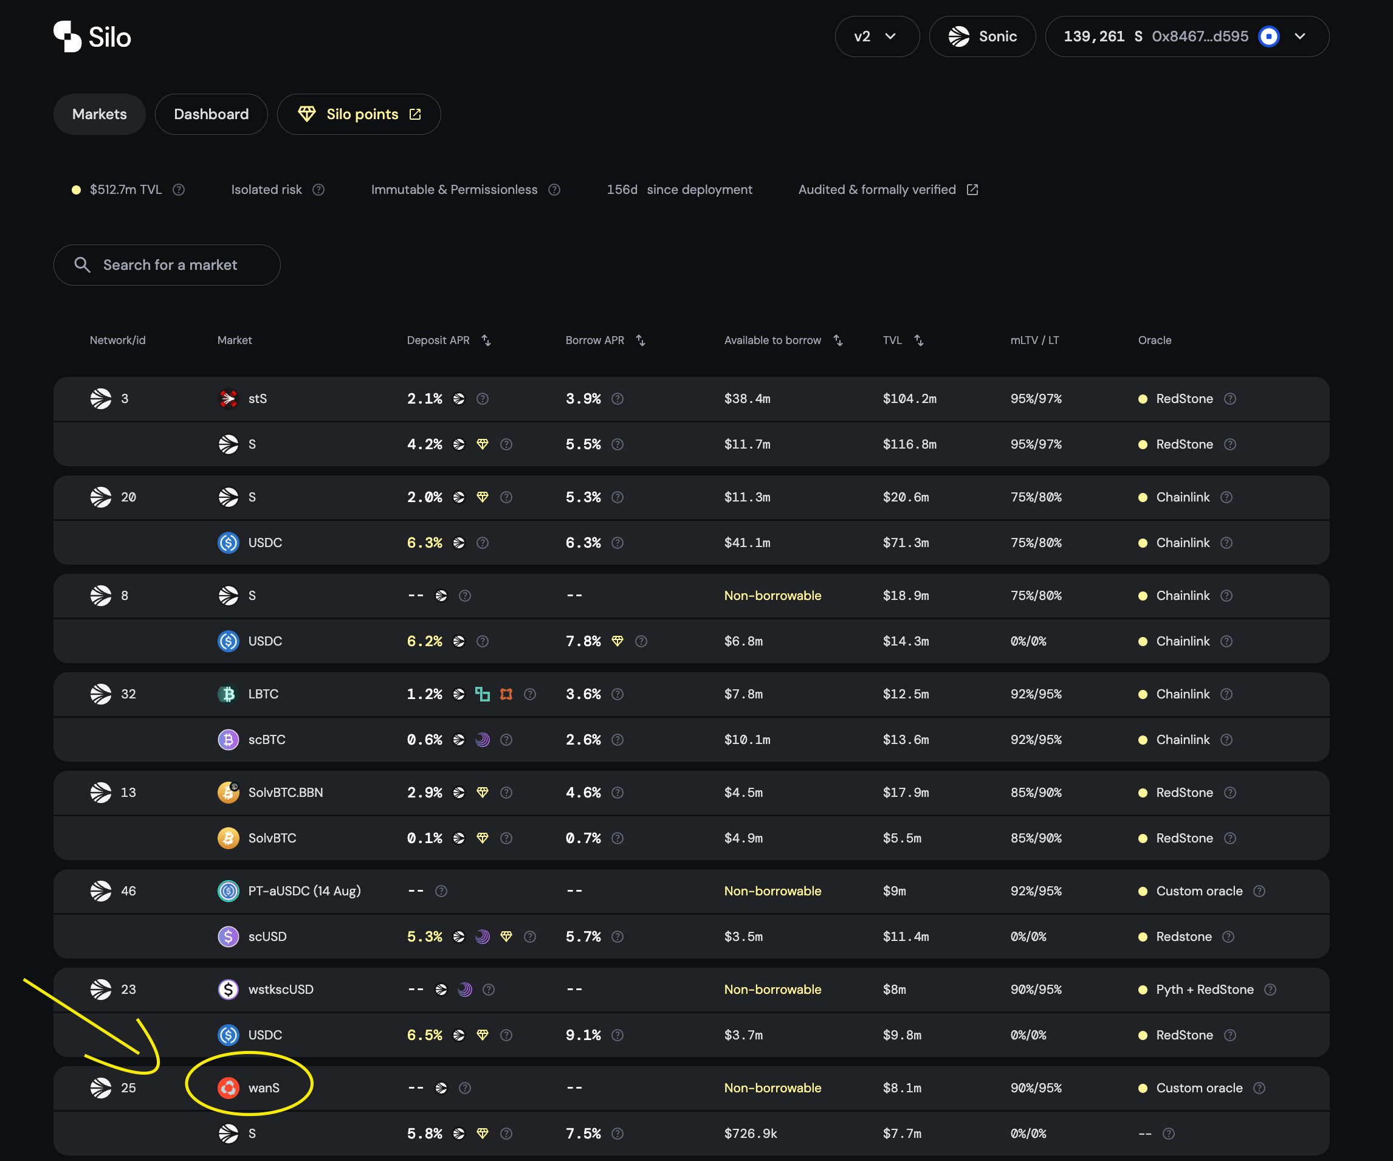The image size is (1393, 1161).
Task: Click the SolvBTC.BBN token icon
Action: click(228, 792)
